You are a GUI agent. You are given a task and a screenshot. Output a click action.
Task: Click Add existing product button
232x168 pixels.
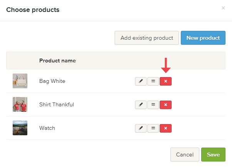147,38
